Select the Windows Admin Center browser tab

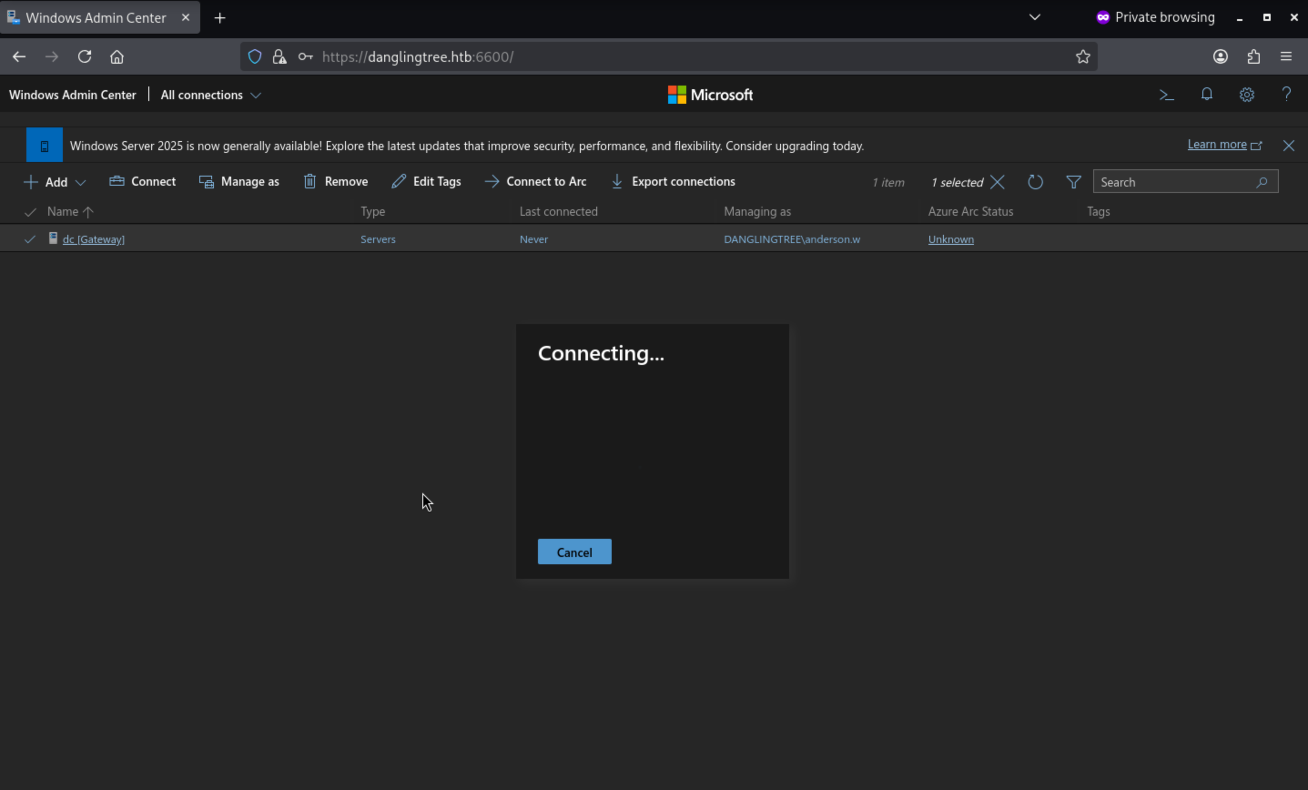pos(100,17)
